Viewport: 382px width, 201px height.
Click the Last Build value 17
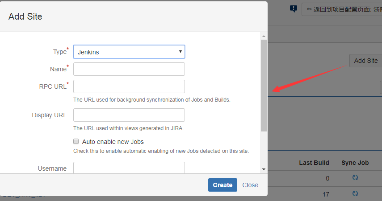click(x=326, y=194)
